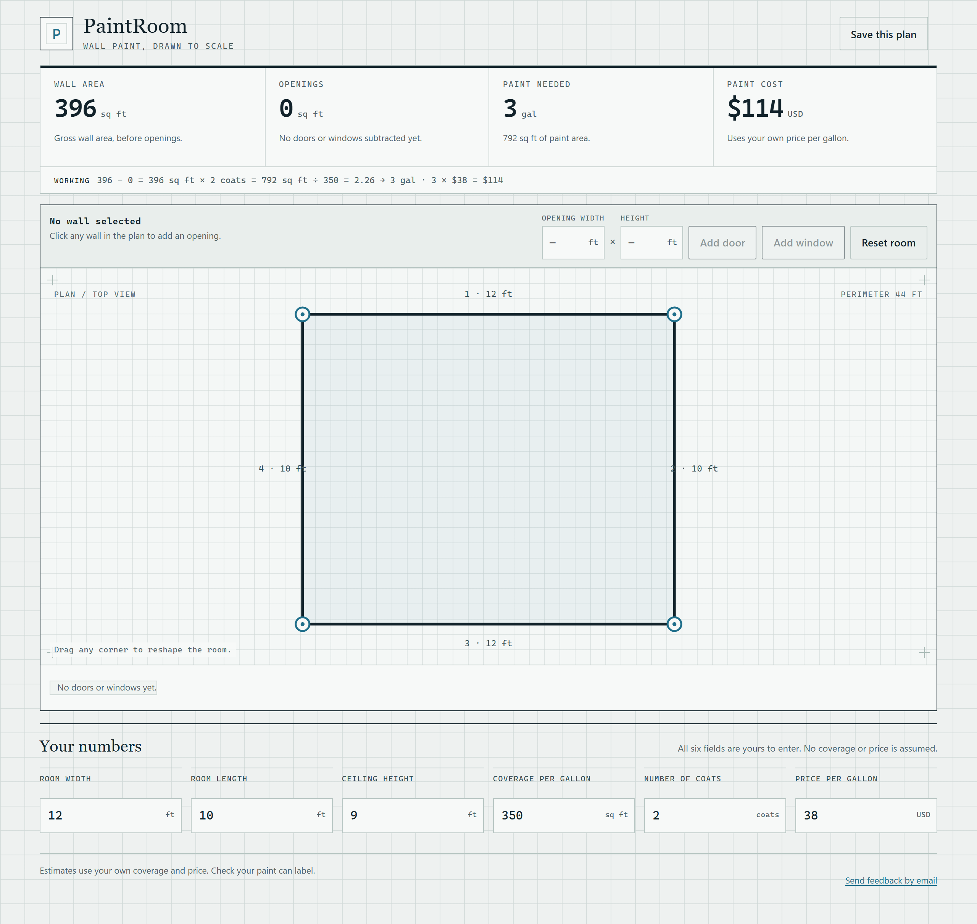Edit the Number of Coats field
Viewport: 977px width, 924px height.
(715, 816)
